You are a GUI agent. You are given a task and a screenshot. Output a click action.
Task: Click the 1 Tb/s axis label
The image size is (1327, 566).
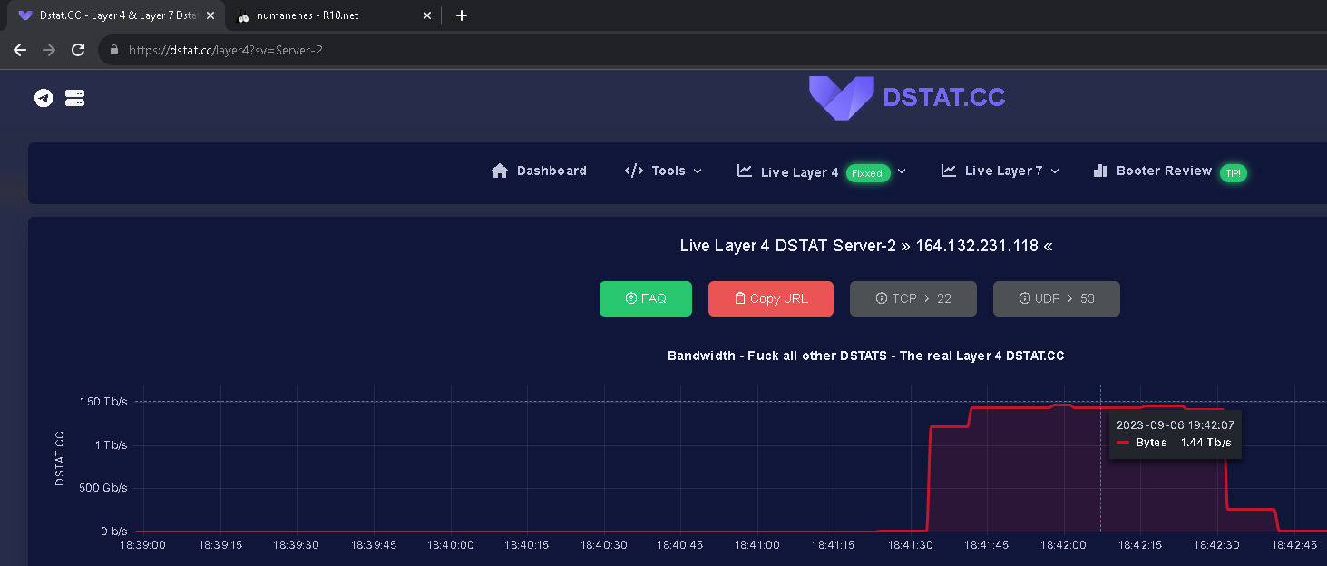pyautogui.click(x=110, y=444)
